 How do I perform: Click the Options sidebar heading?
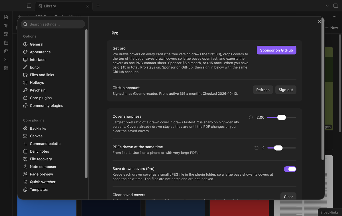point(30,36)
